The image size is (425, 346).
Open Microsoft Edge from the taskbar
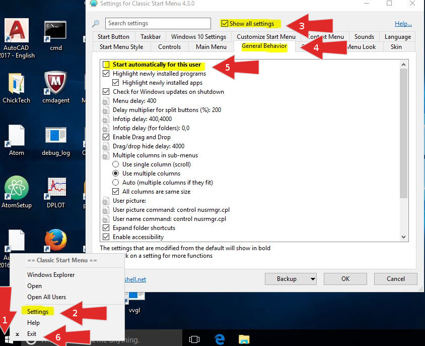220,339
